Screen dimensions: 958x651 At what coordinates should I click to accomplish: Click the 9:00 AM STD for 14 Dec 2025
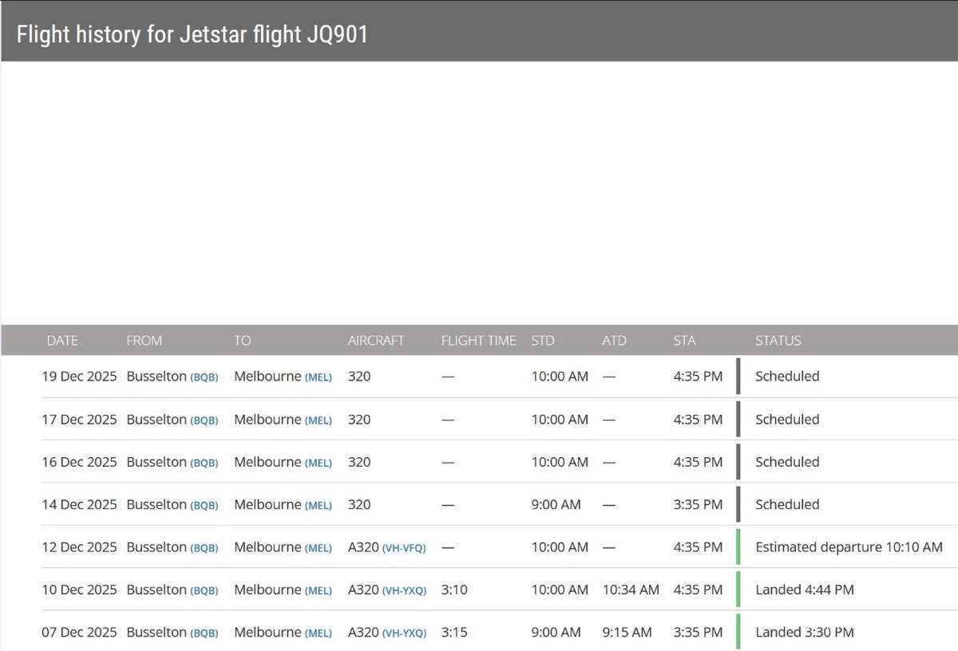tap(556, 504)
